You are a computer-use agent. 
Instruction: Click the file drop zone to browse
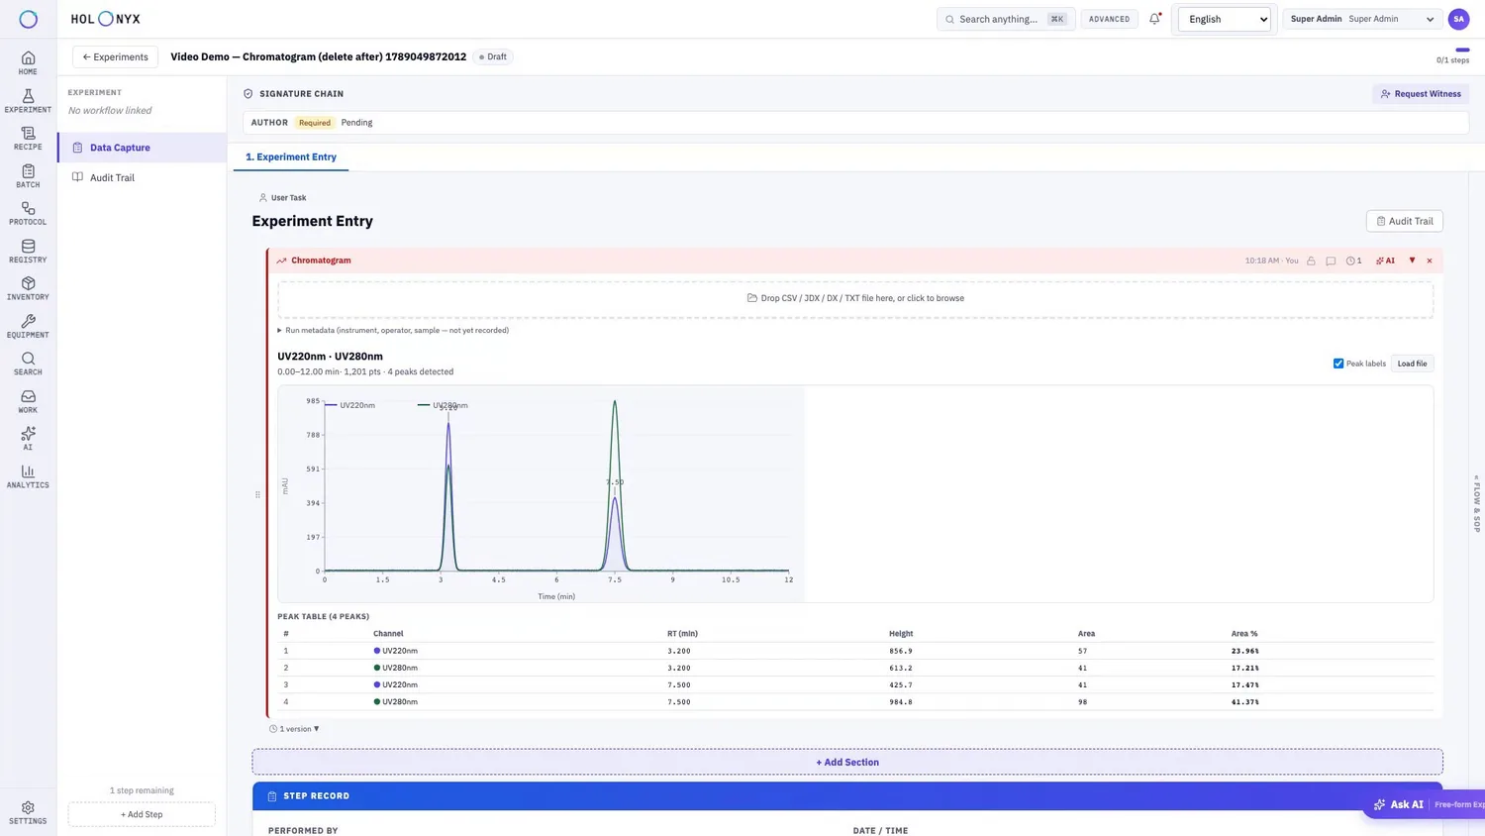point(855,298)
